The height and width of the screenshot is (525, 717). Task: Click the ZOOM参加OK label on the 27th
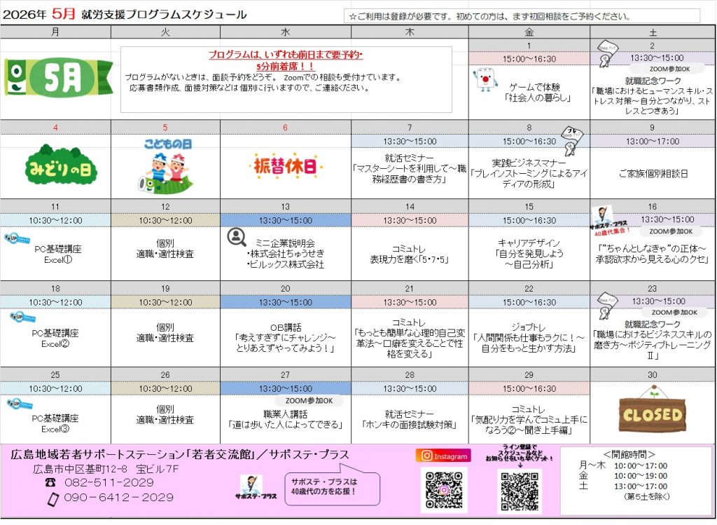309,401
